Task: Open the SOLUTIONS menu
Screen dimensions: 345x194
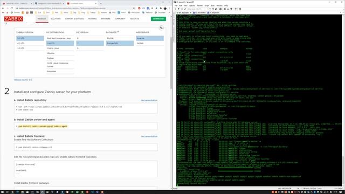Action: (56, 19)
